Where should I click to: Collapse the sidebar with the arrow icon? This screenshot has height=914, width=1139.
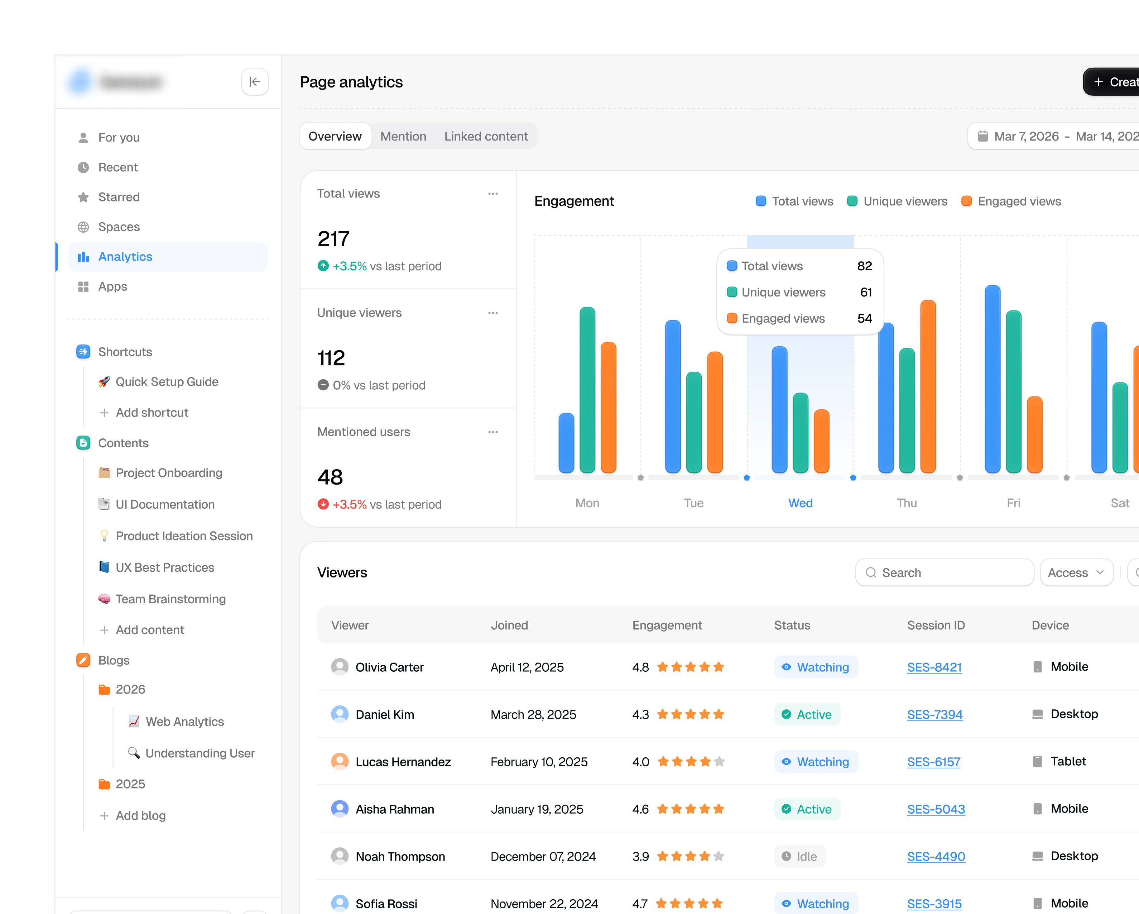click(x=255, y=81)
